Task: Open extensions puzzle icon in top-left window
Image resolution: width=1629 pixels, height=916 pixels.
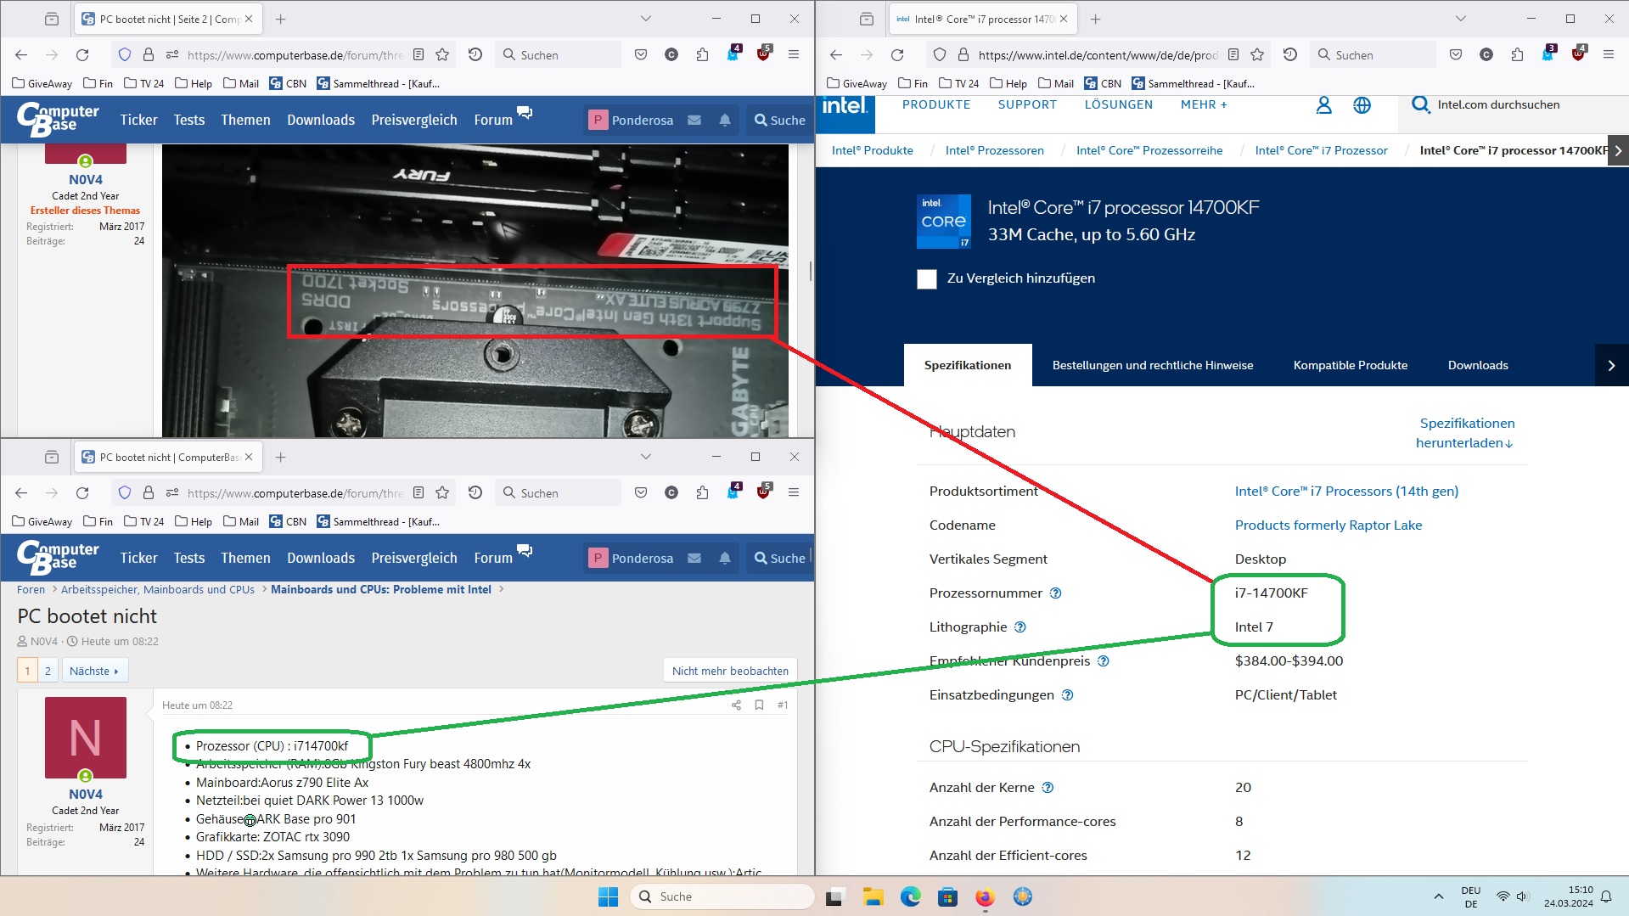Action: tap(702, 55)
